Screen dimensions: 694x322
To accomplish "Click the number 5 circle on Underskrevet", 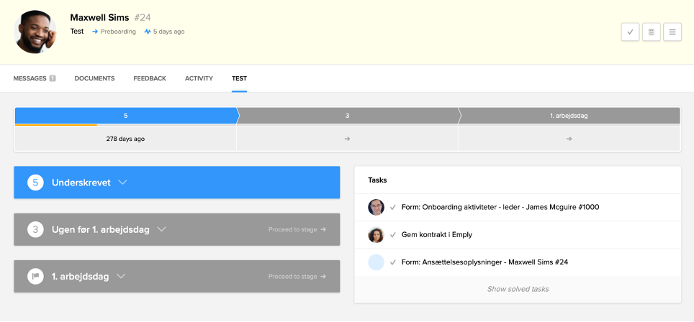I will pyautogui.click(x=35, y=183).
